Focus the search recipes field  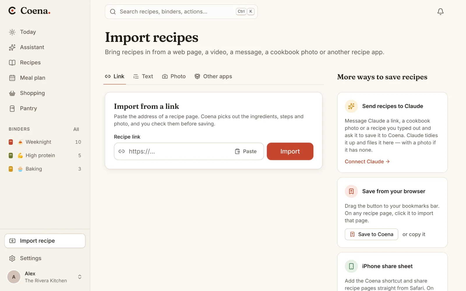pos(181,12)
